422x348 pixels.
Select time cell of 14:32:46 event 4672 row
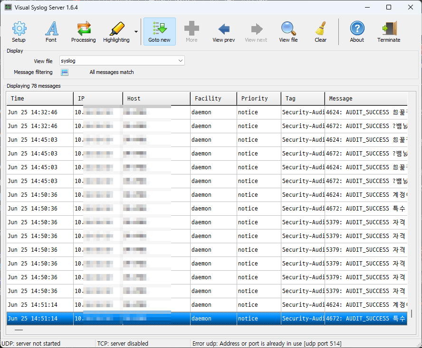40,126
